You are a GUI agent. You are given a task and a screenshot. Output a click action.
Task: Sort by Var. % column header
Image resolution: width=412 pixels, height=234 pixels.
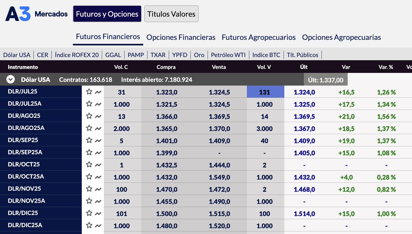[x=386, y=67]
